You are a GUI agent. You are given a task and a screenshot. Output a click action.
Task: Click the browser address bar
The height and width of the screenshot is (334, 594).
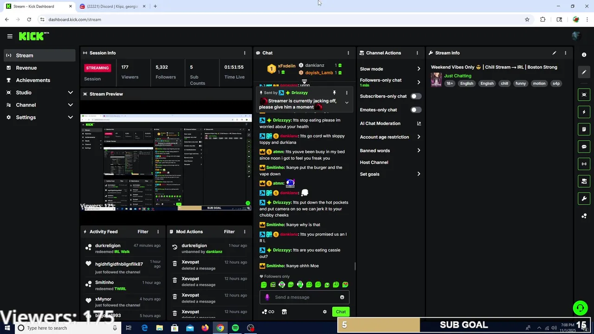point(278,19)
